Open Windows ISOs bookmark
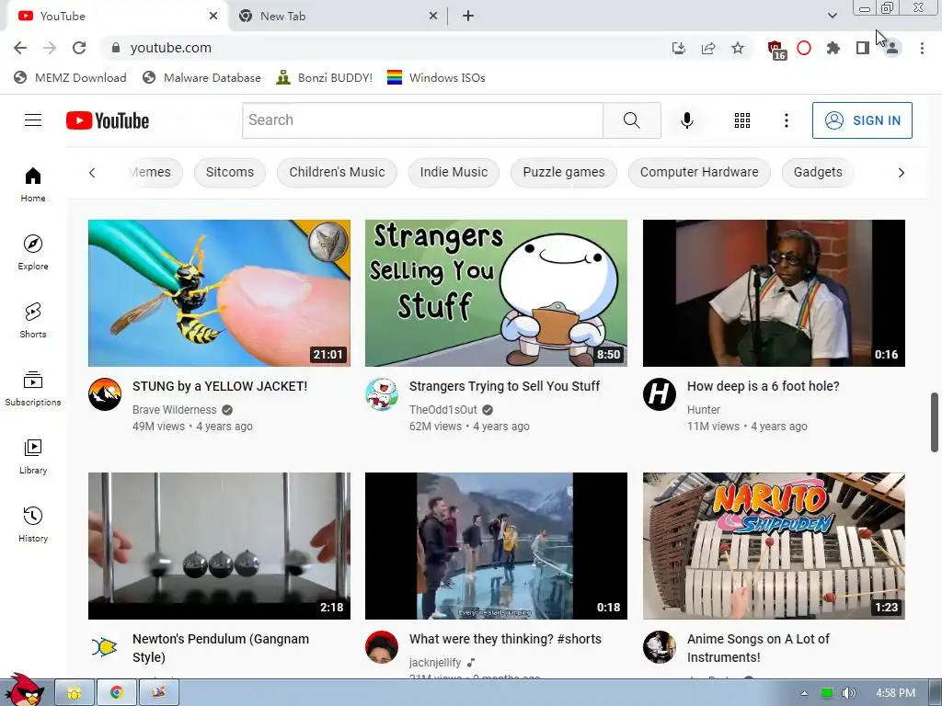Image resolution: width=942 pixels, height=706 pixels. coord(436,77)
